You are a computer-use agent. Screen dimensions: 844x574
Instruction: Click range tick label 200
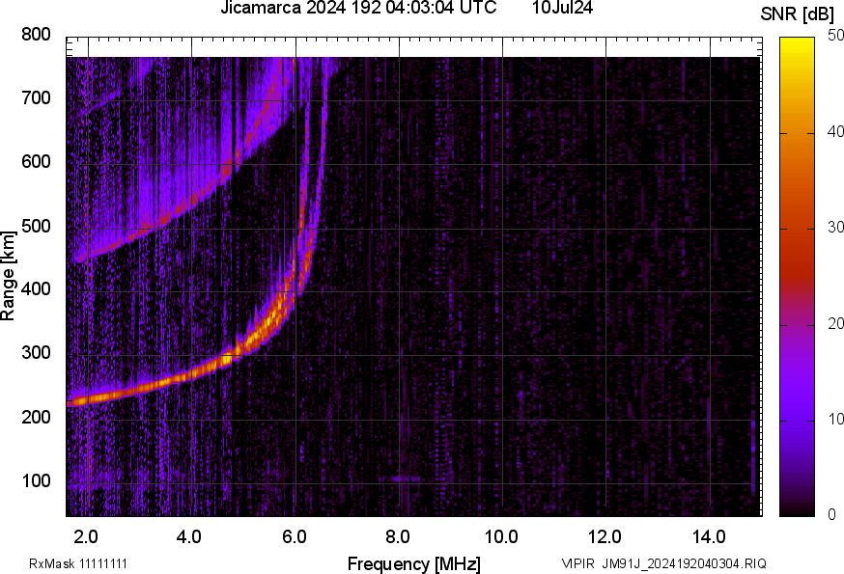click(36, 417)
